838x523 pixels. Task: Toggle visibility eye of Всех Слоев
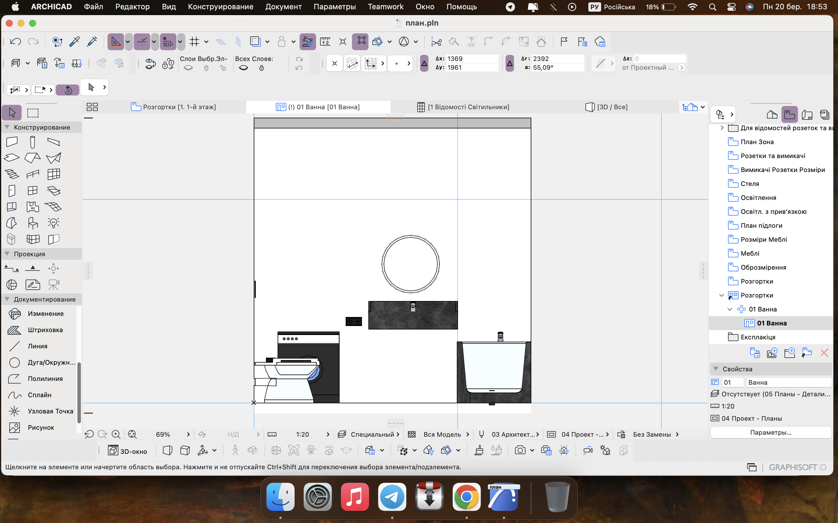click(244, 68)
